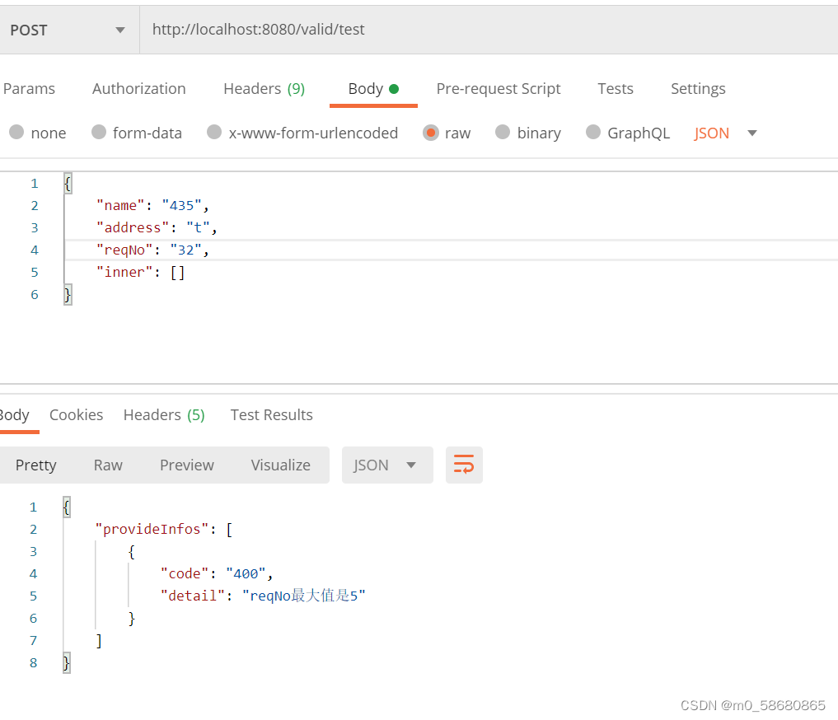
Task: Choose x-www-form-urlencoded body option
Action: (x=214, y=132)
